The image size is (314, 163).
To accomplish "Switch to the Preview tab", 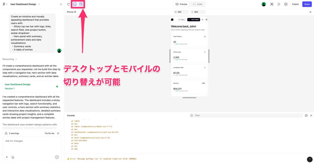I will point(181,4).
